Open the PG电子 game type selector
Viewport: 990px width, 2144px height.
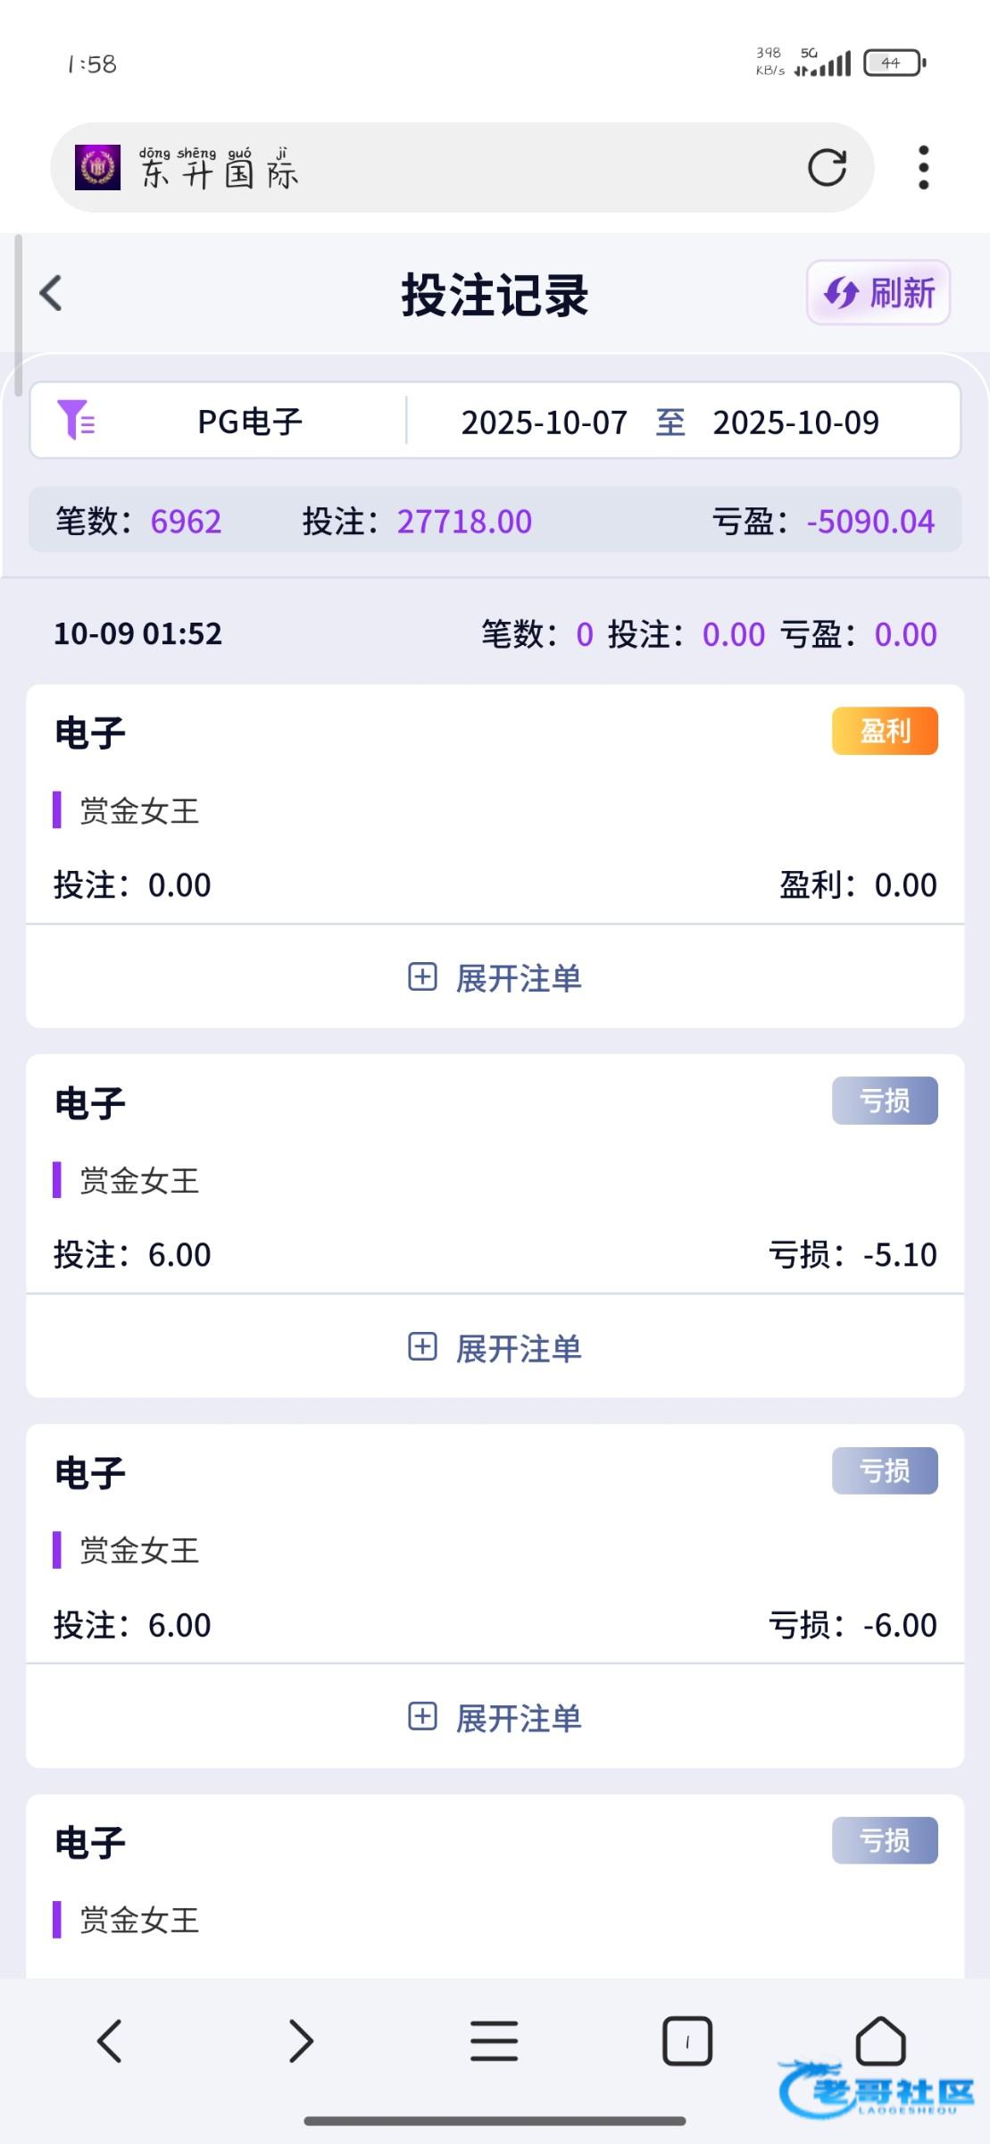point(250,422)
